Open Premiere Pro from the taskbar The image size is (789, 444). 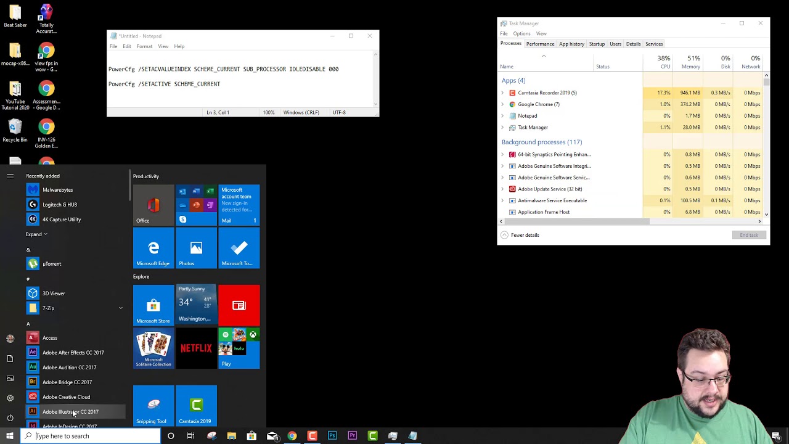(353, 436)
